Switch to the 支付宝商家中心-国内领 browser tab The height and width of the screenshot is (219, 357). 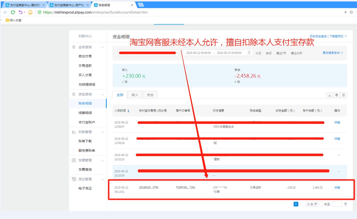(x=24, y=5)
